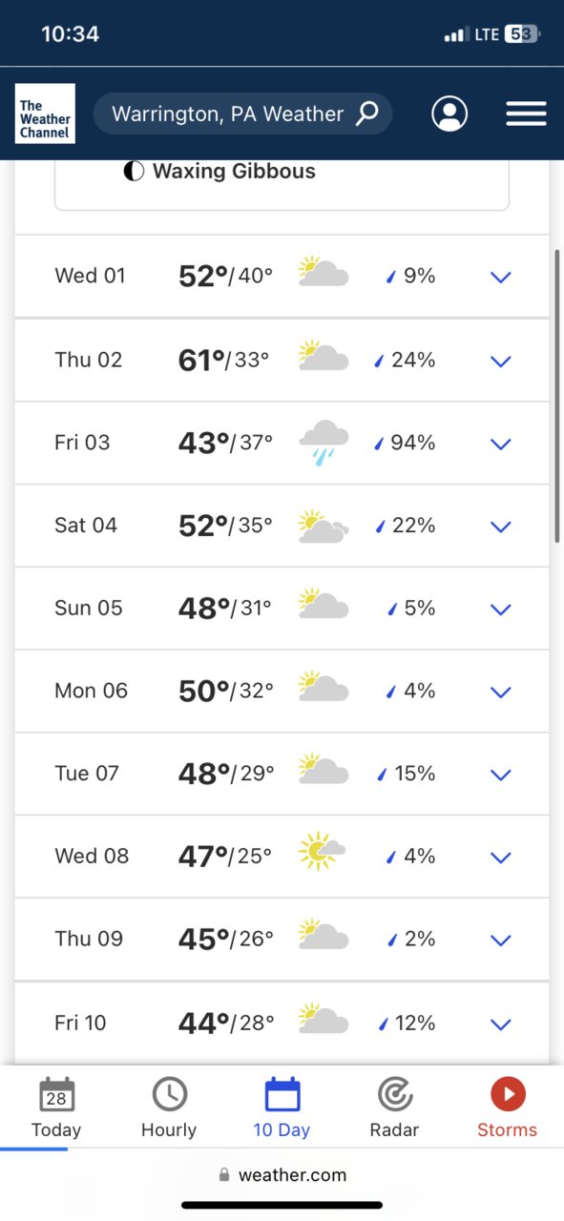Open The Weather Channel logo home
Viewport: 564px width, 1221px height.
click(x=45, y=114)
